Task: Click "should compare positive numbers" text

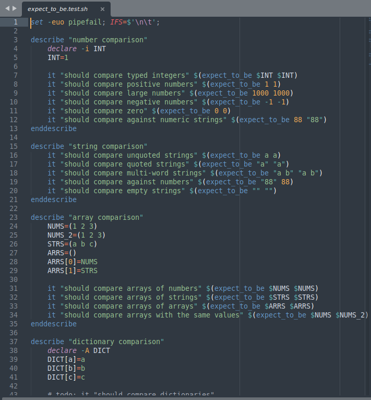Action: click(x=129, y=85)
